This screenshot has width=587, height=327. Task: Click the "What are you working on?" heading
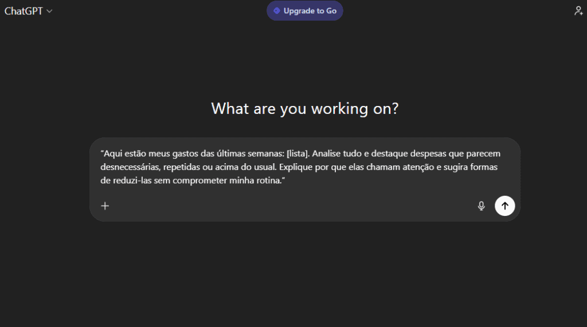coord(304,108)
